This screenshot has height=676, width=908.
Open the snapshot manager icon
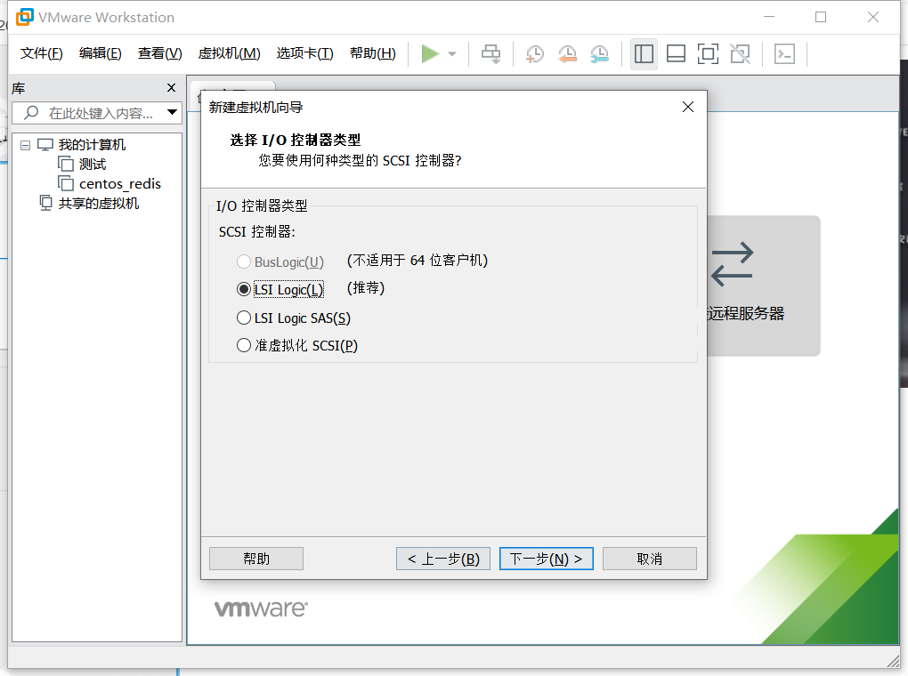point(599,54)
